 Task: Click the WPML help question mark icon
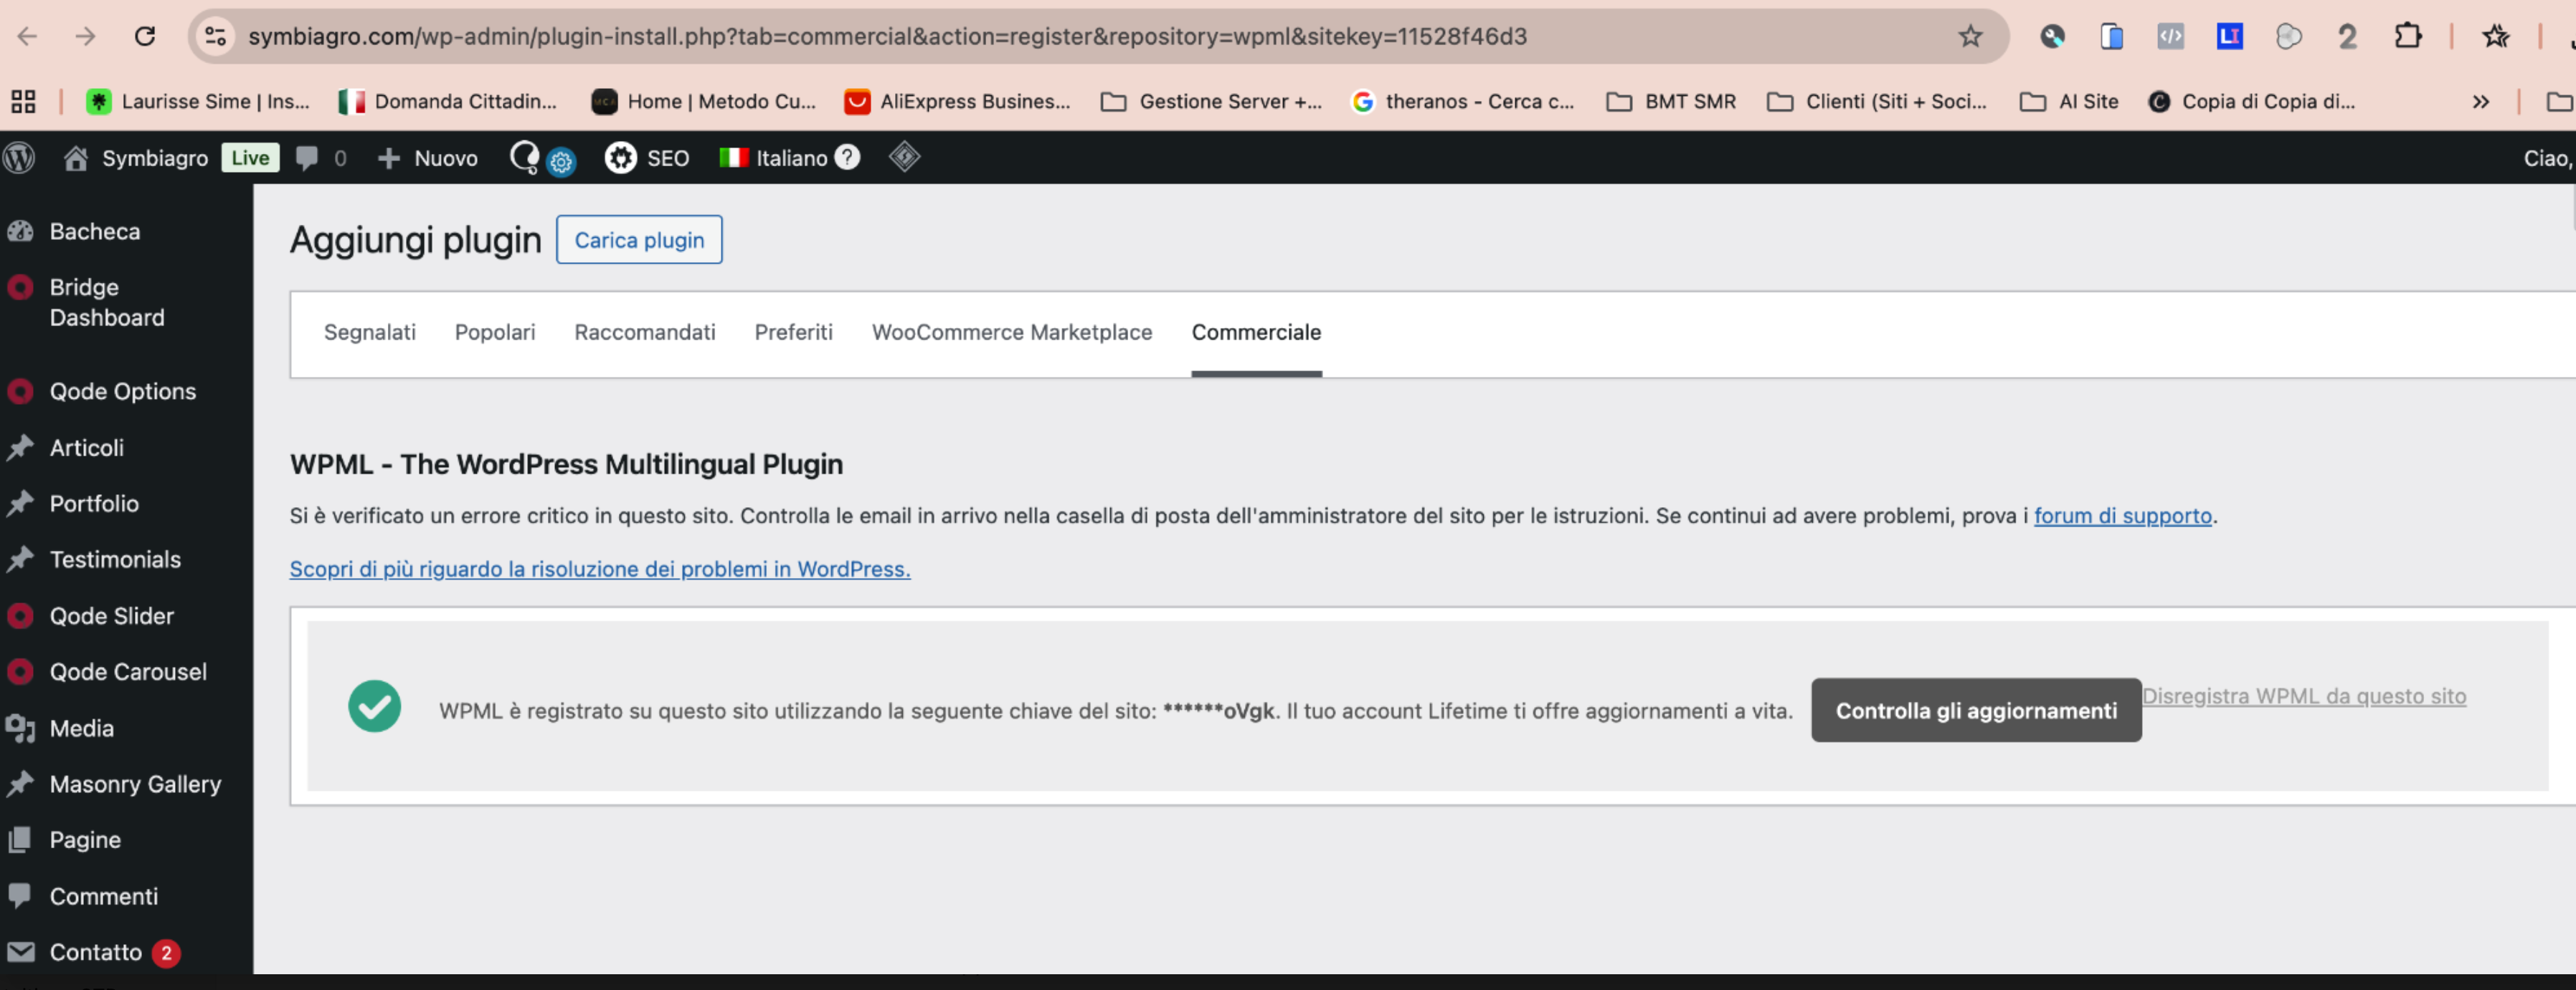[x=847, y=157]
